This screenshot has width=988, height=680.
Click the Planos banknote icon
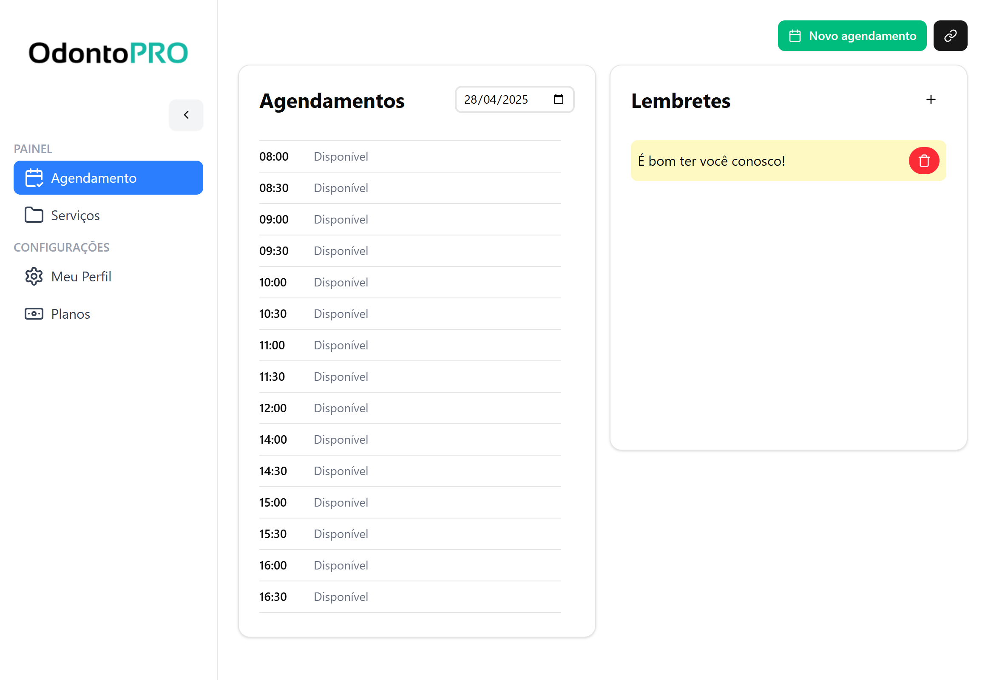34,314
